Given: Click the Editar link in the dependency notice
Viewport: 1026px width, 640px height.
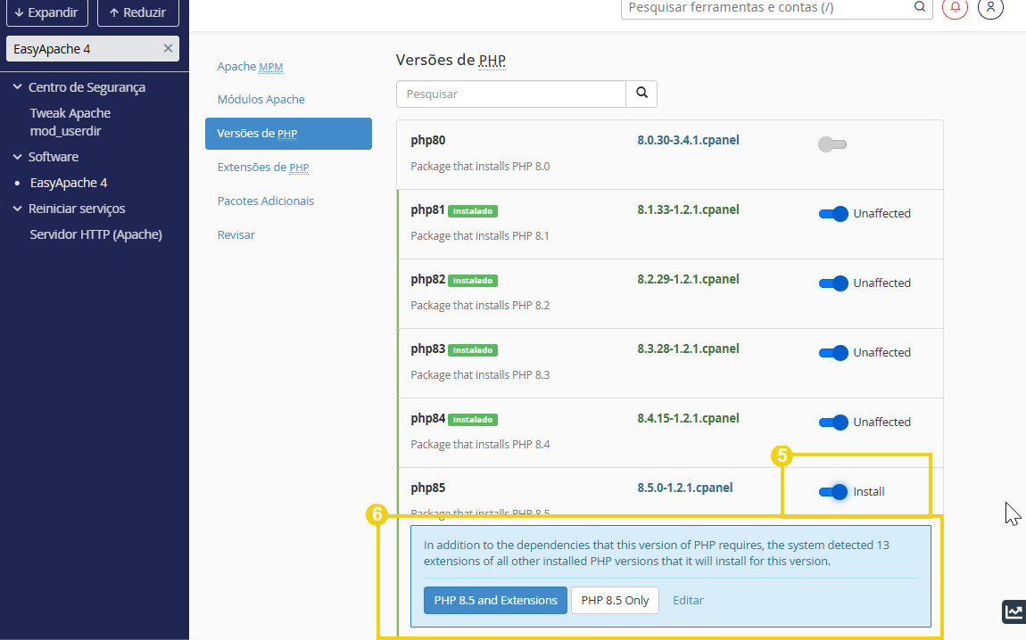Looking at the screenshot, I should point(688,600).
